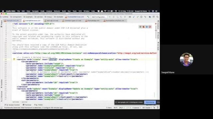This screenshot has height=119, width=213.
Task: Open the File menu
Action: click(x=19, y=11)
